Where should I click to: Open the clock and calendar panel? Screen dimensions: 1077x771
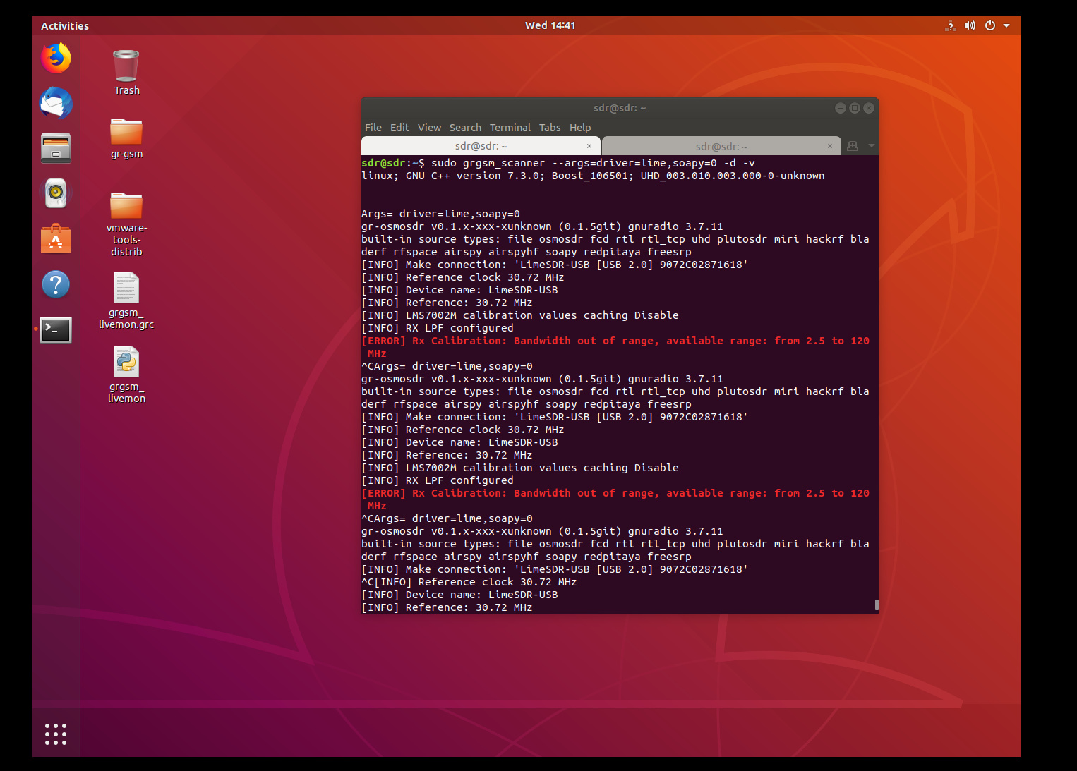(550, 25)
